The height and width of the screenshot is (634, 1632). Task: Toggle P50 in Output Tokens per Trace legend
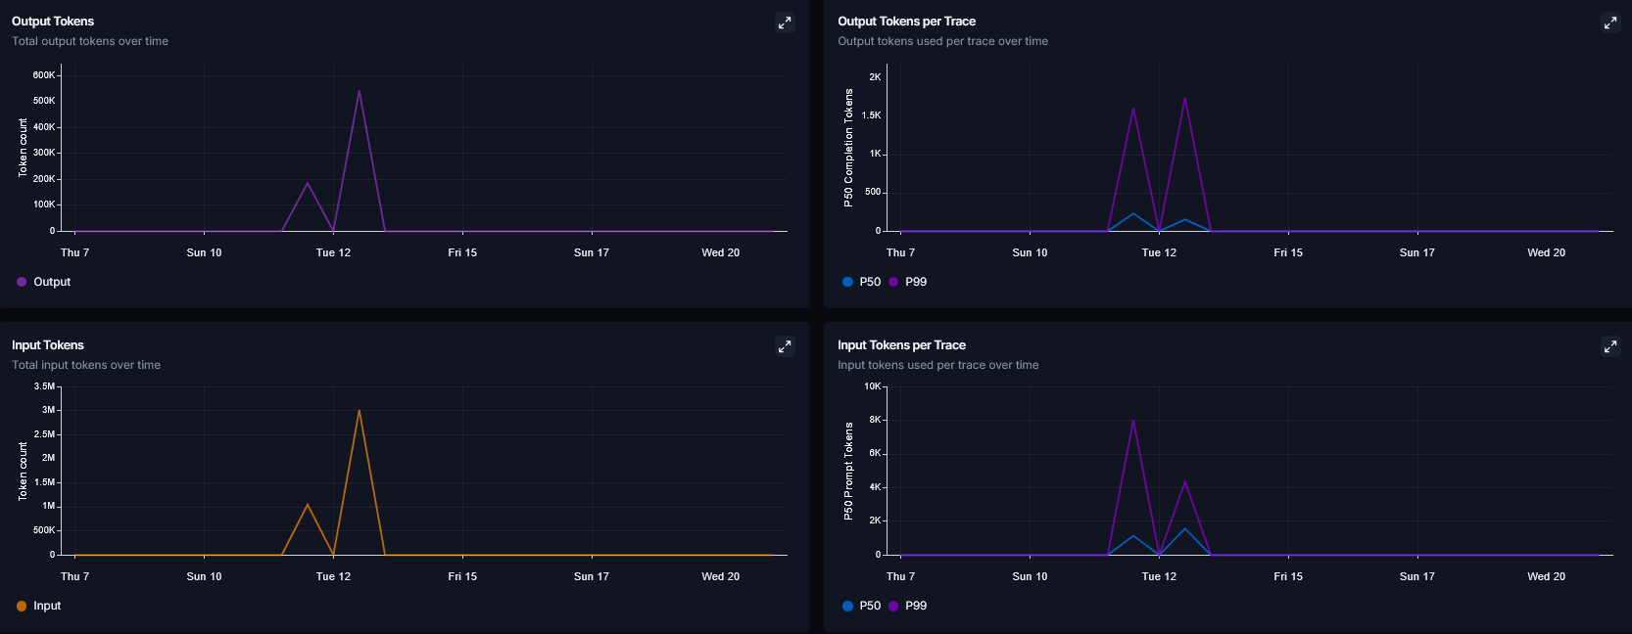862,282
